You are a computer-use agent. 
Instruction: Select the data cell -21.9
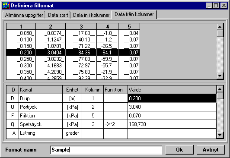pyautogui.click(x=108, y=72)
